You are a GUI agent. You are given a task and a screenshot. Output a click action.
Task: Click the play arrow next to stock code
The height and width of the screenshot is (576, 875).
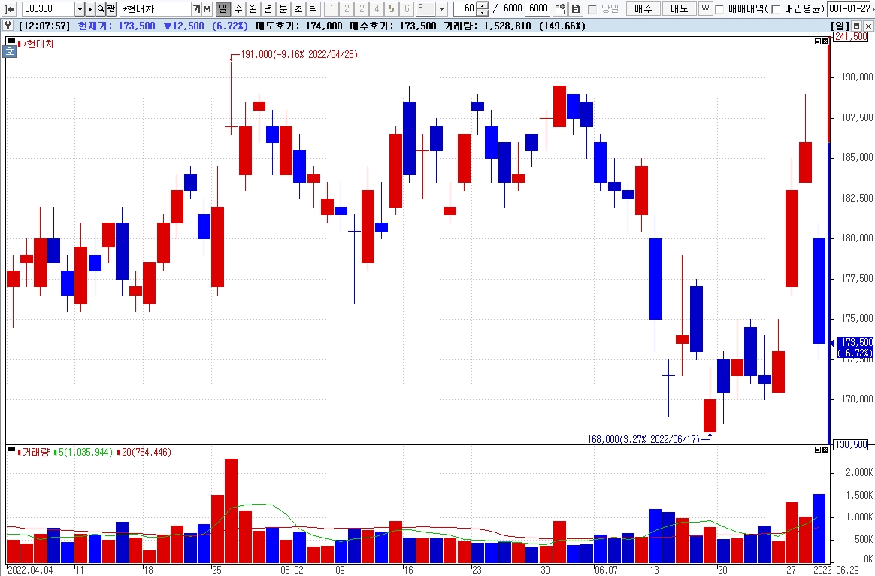point(90,8)
